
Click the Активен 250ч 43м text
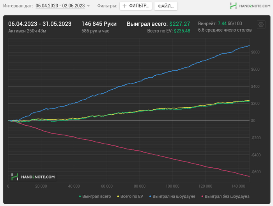[x=27, y=31]
